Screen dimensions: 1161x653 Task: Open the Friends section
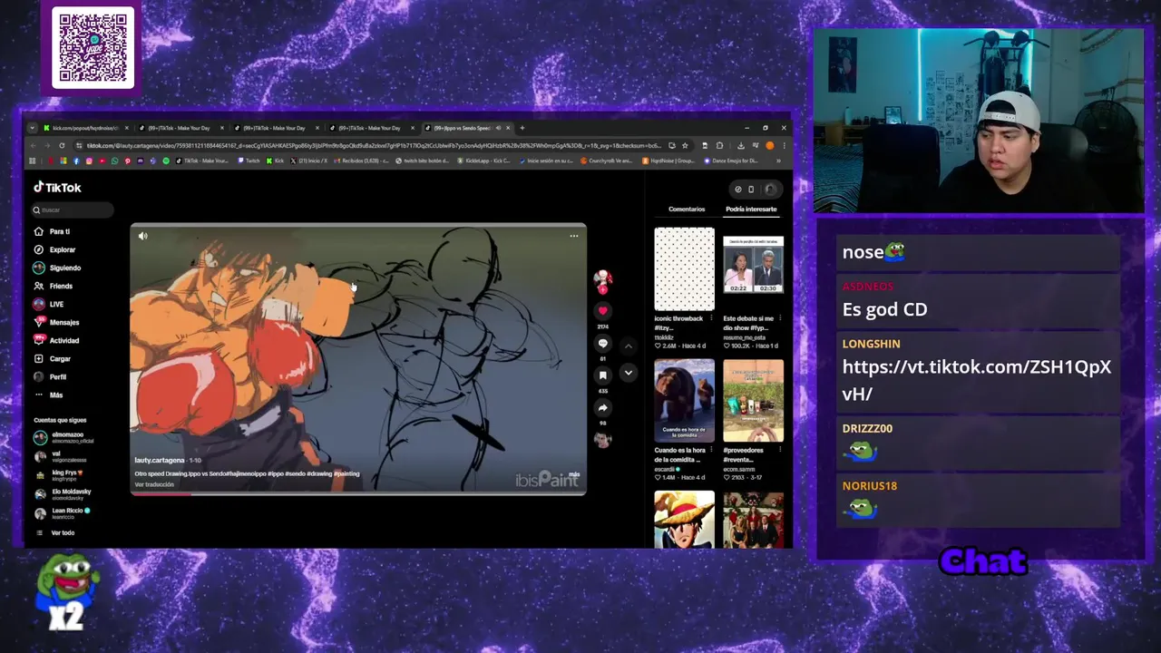coord(53,286)
